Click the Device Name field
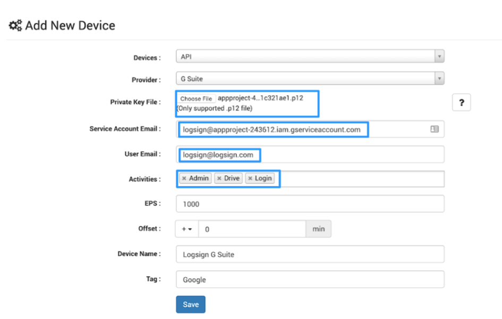 tap(310, 254)
